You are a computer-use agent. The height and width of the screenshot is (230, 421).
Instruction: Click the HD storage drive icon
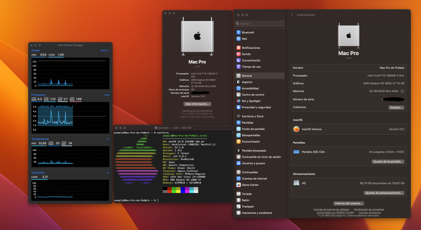(x=296, y=183)
